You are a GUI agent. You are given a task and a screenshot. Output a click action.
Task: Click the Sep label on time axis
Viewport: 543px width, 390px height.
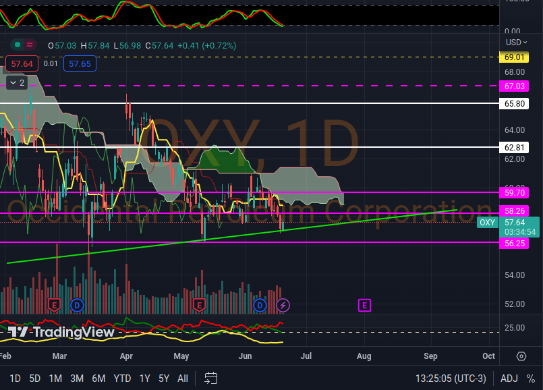coord(430,356)
